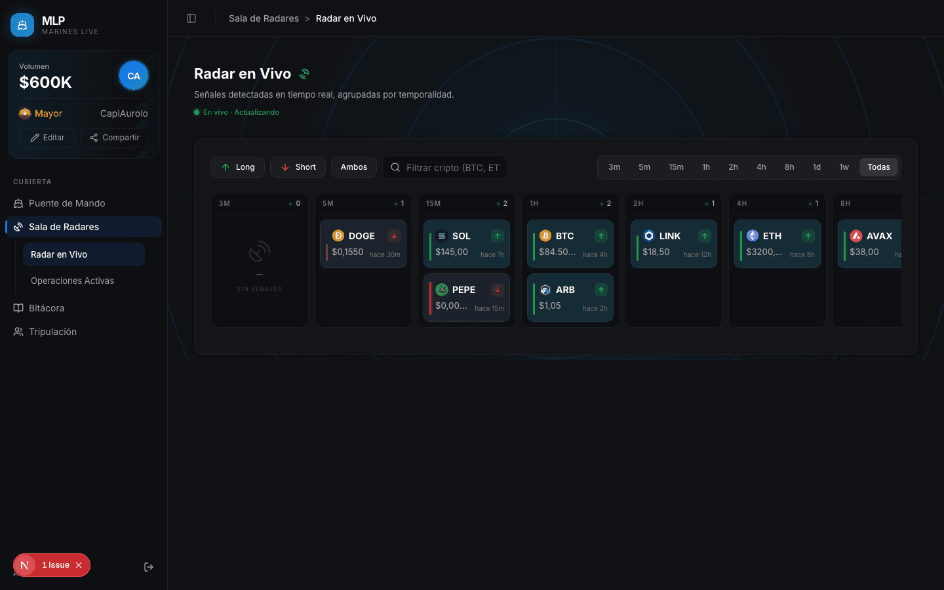This screenshot has width=944, height=590.
Task: Select the 8h timeframe
Action: [x=789, y=167]
